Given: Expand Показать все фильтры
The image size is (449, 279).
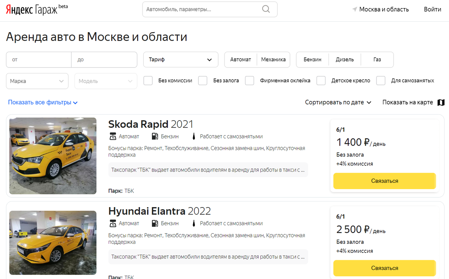Looking at the screenshot, I should tap(43, 102).
